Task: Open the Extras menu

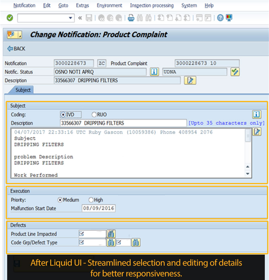Action: click(82, 5)
